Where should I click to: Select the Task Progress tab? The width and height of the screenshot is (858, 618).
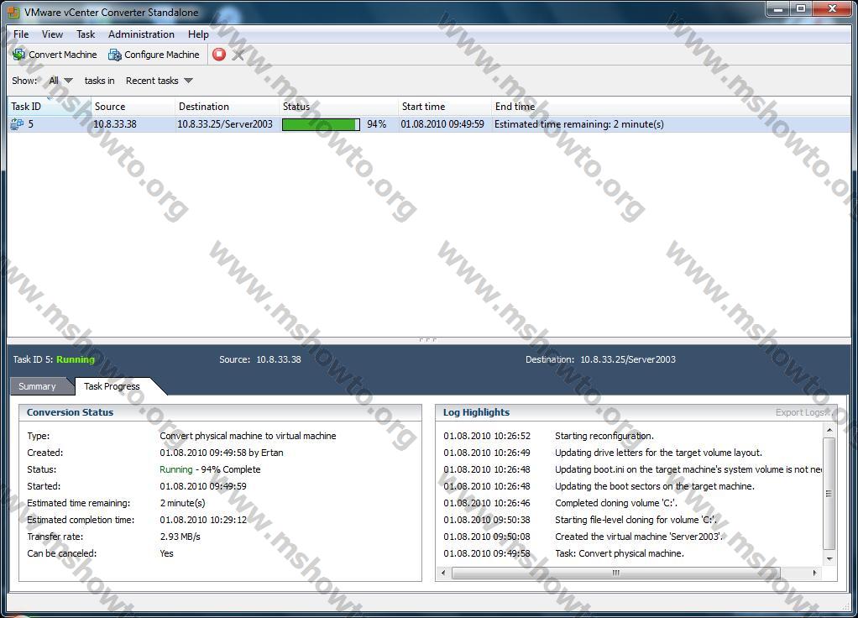click(112, 386)
